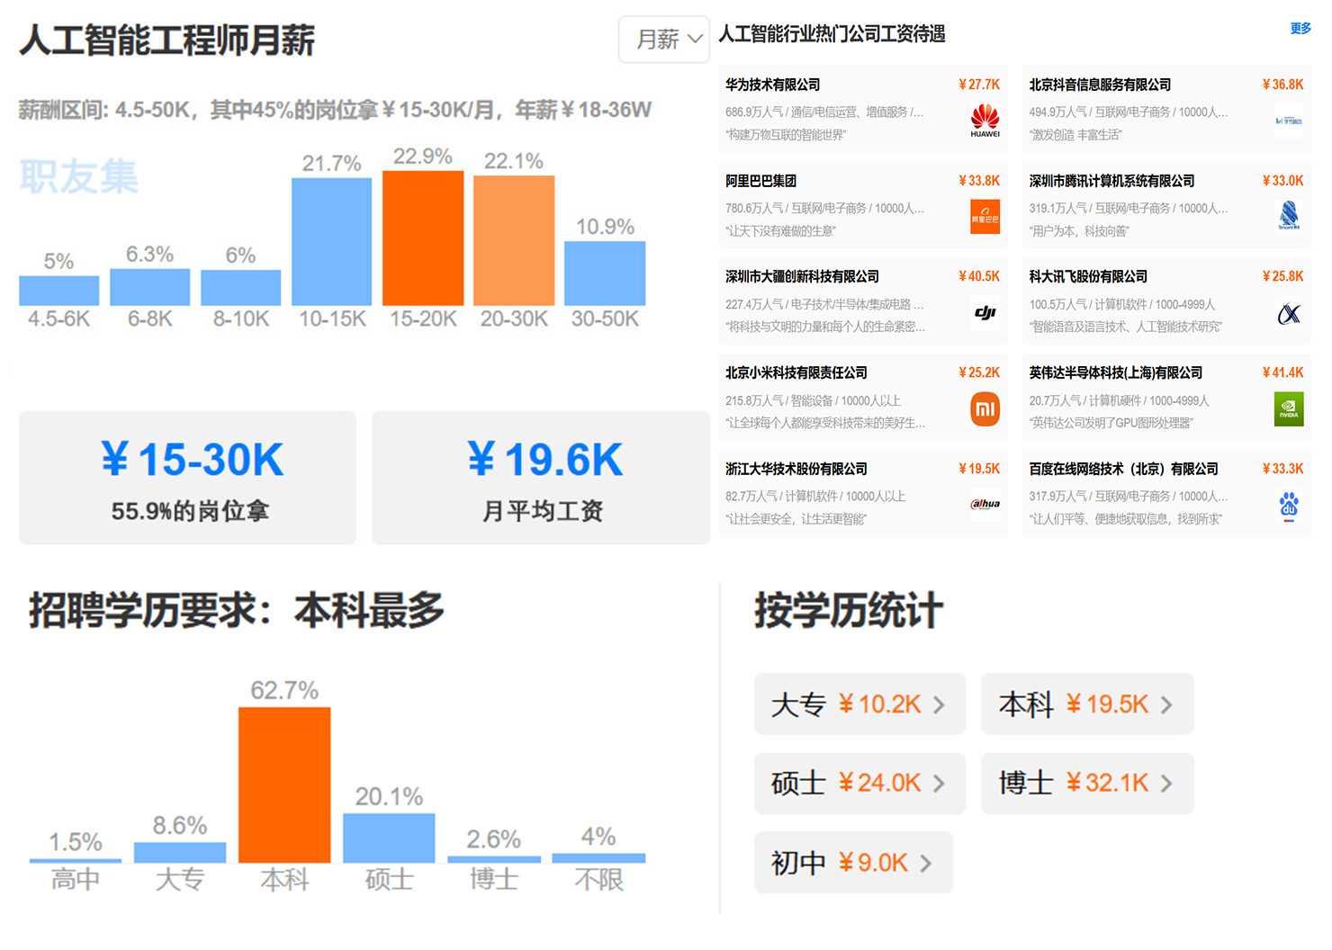Expand the 大专 ¥10.2K salary entry
Image resolution: width=1332 pixels, height=950 pixels.
(x=859, y=704)
